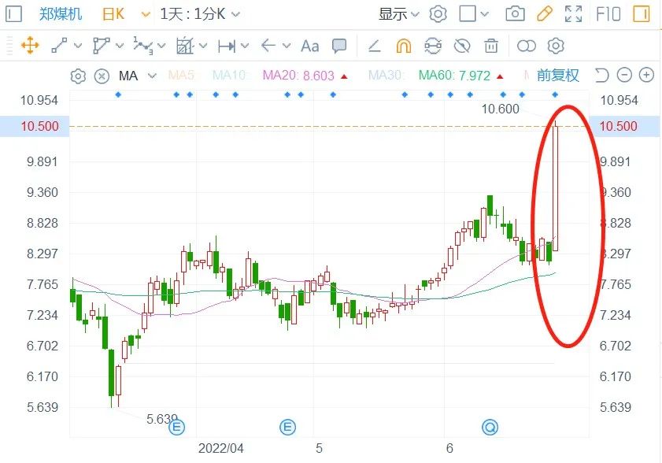Take a screenshot with the camera icon

(515, 14)
